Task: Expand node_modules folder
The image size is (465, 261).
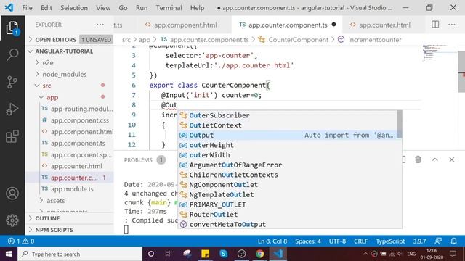Action: point(65,74)
